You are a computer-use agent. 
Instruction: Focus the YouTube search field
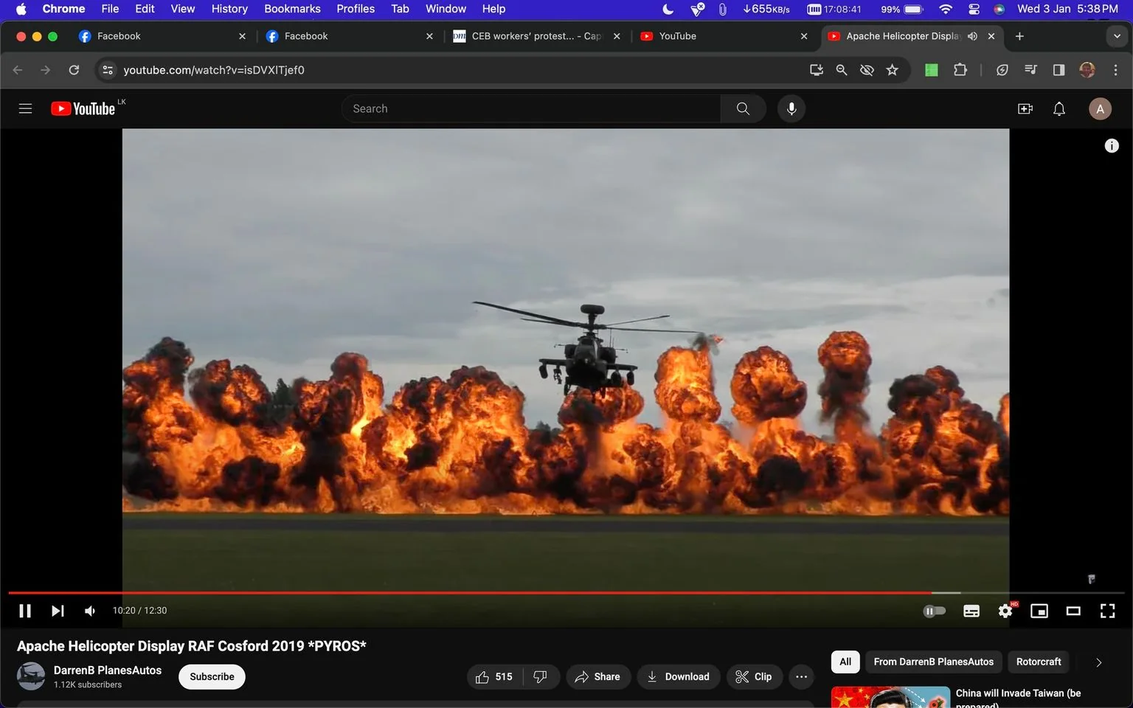click(531, 108)
